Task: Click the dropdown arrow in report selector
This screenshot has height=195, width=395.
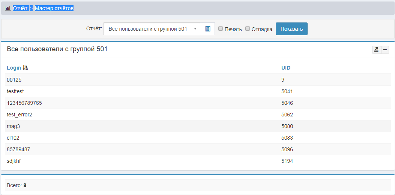Action: 195,29
